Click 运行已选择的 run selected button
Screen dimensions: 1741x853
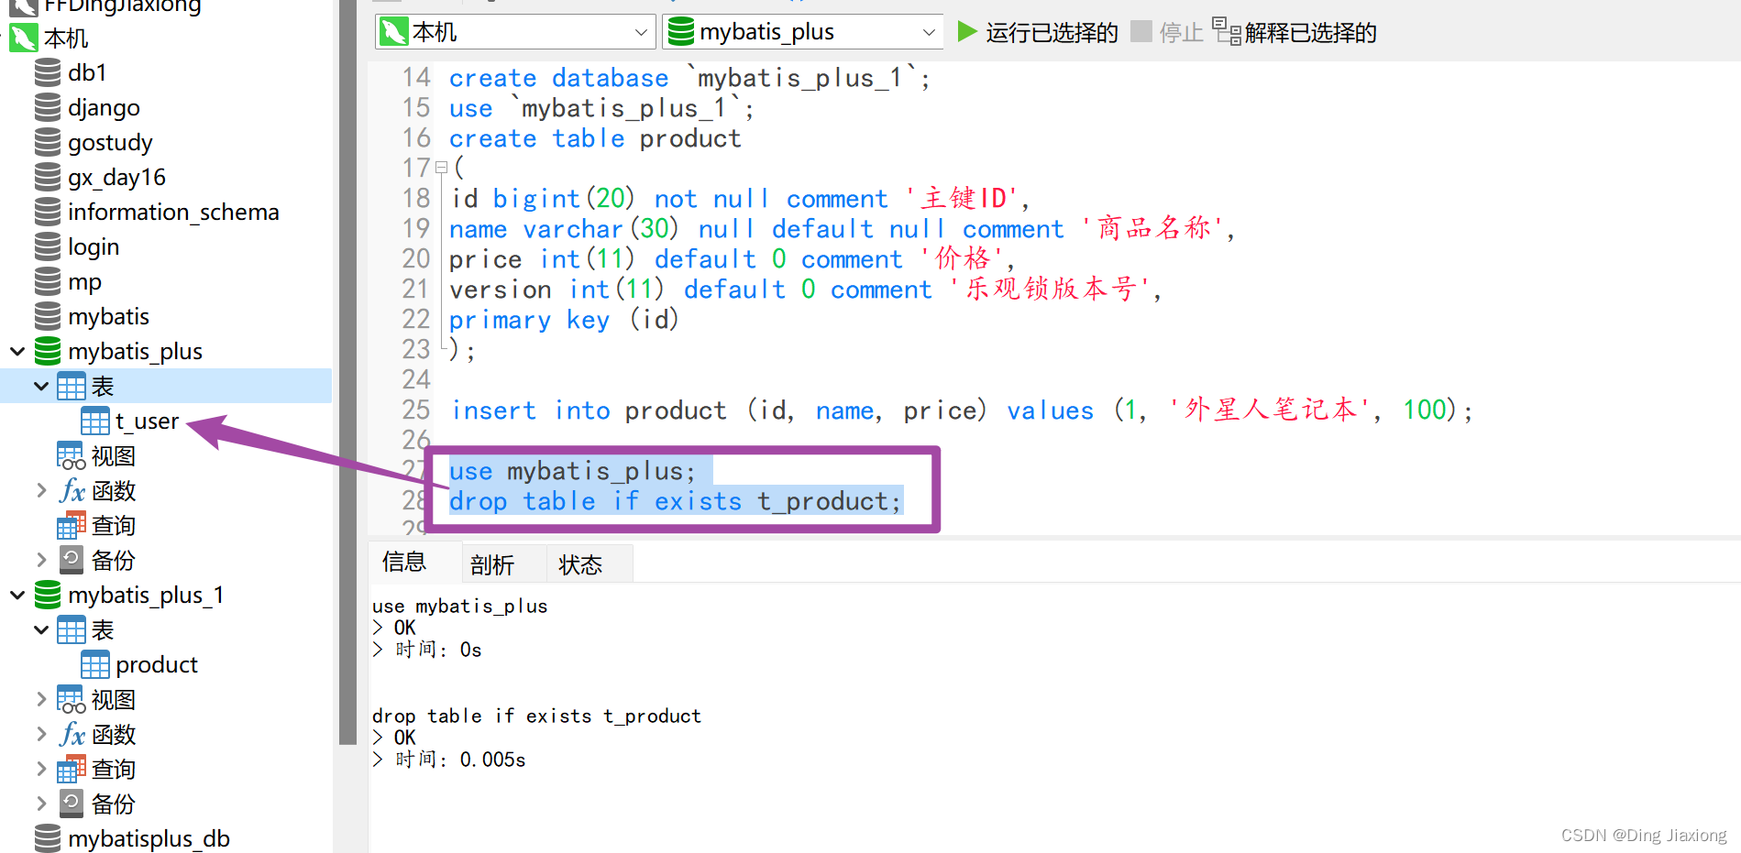click(x=1037, y=33)
